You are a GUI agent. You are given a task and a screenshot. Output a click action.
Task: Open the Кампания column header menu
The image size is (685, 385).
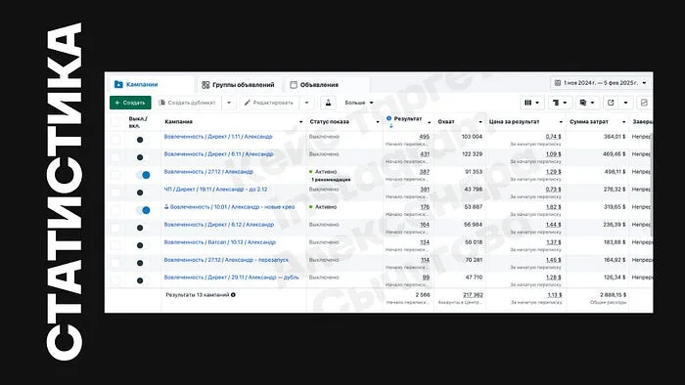point(300,122)
